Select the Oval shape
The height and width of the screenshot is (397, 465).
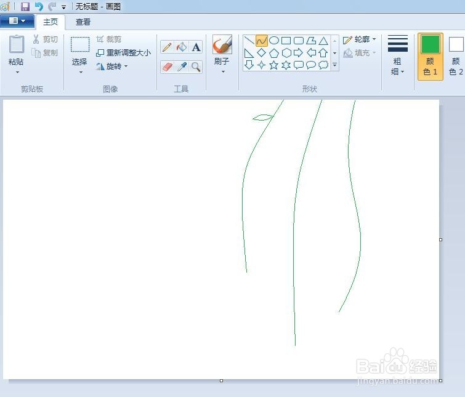274,40
